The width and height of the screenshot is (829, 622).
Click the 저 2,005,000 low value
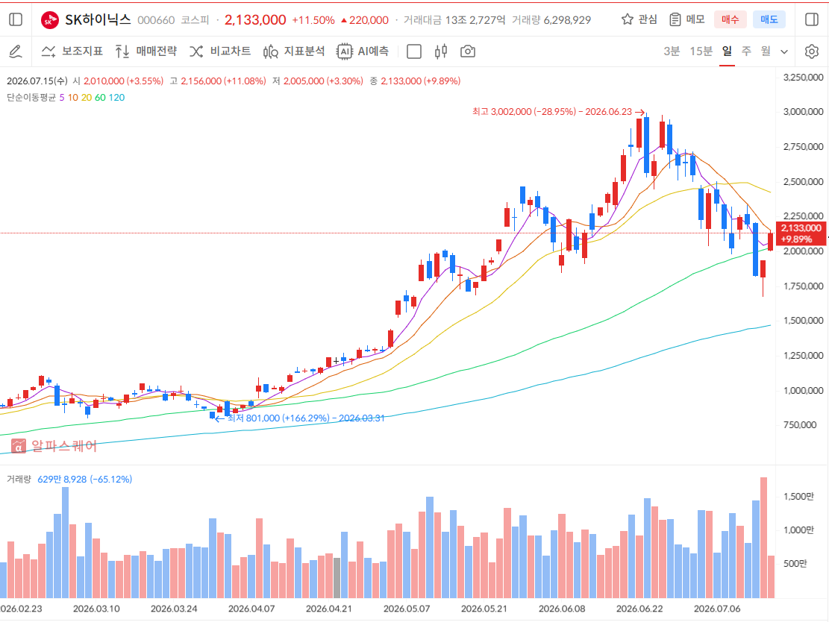coord(318,81)
